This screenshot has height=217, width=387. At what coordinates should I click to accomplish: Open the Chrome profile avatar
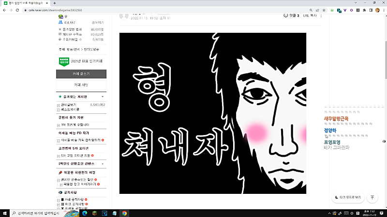(x=377, y=10)
